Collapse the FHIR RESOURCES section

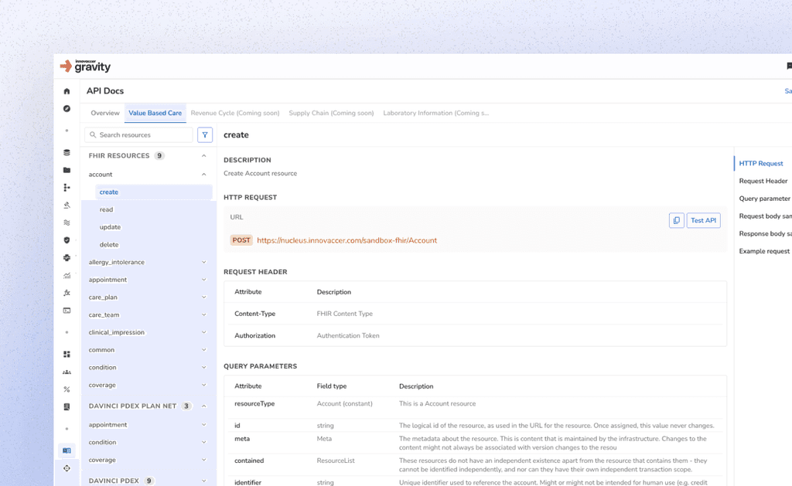click(204, 156)
